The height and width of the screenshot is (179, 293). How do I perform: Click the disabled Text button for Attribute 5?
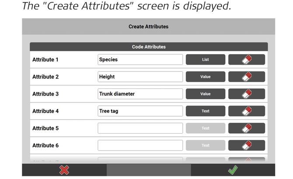pos(206,128)
